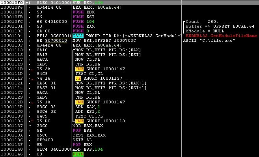Select MOV BL,BYTE PTR DS:[ESI]

pos(108,55)
